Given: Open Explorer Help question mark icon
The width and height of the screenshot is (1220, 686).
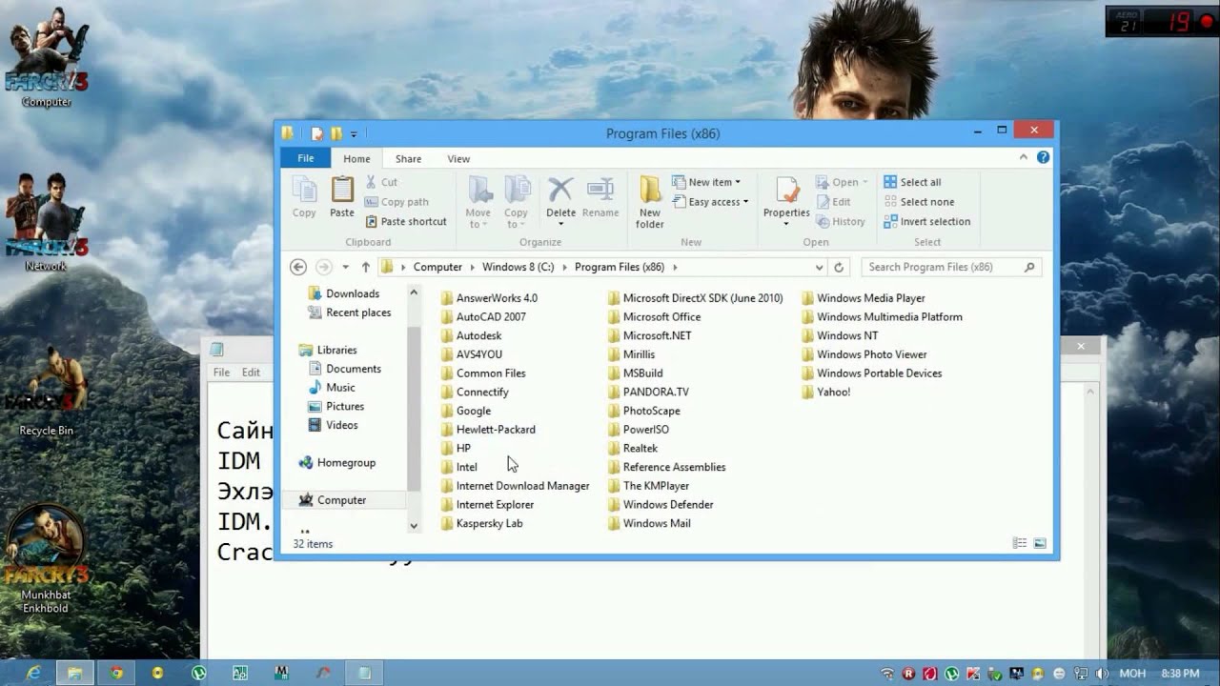Looking at the screenshot, I should (1043, 157).
